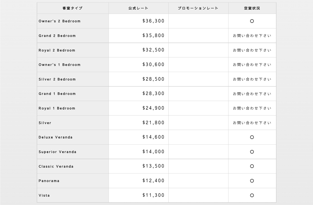The image size is (313, 205).
Task: Click the $36,300 official rate
Action: click(x=153, y=21)
